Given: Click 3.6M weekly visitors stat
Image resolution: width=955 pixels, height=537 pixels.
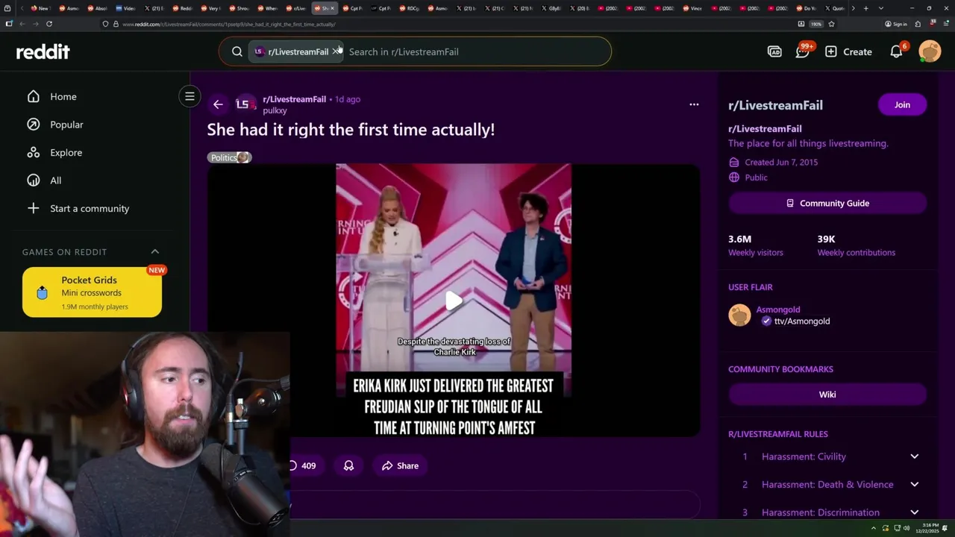Looking at the screenshot, I should pyautogui.click(x=755, y=245).
